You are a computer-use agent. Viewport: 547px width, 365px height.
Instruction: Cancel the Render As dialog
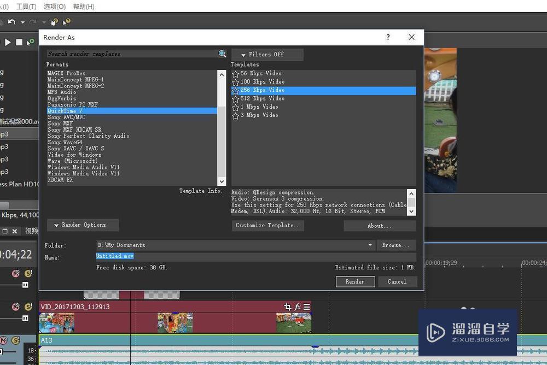397,282
